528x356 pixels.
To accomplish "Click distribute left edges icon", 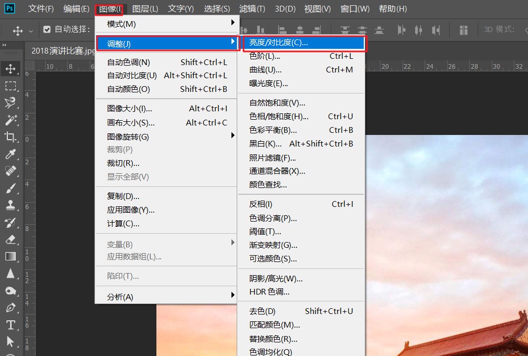I will click(402, 30).
